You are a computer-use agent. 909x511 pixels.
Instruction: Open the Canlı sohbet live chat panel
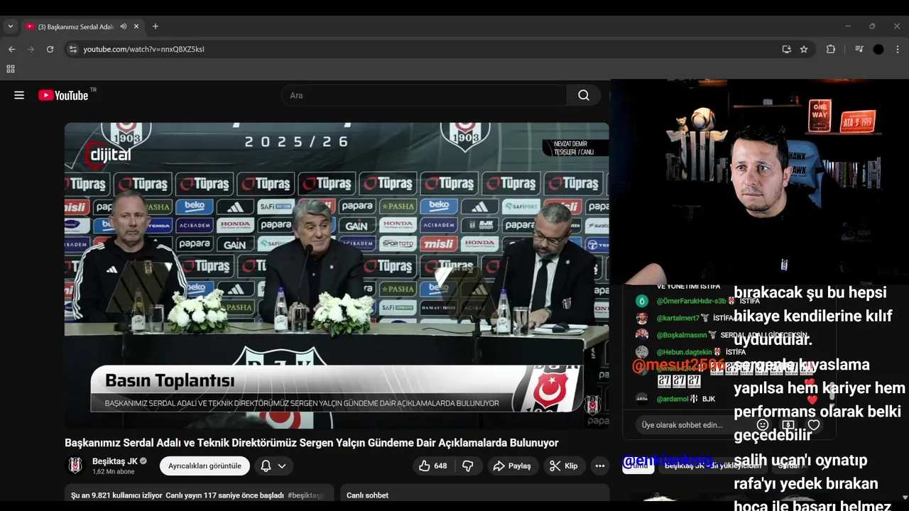[475, 493]
